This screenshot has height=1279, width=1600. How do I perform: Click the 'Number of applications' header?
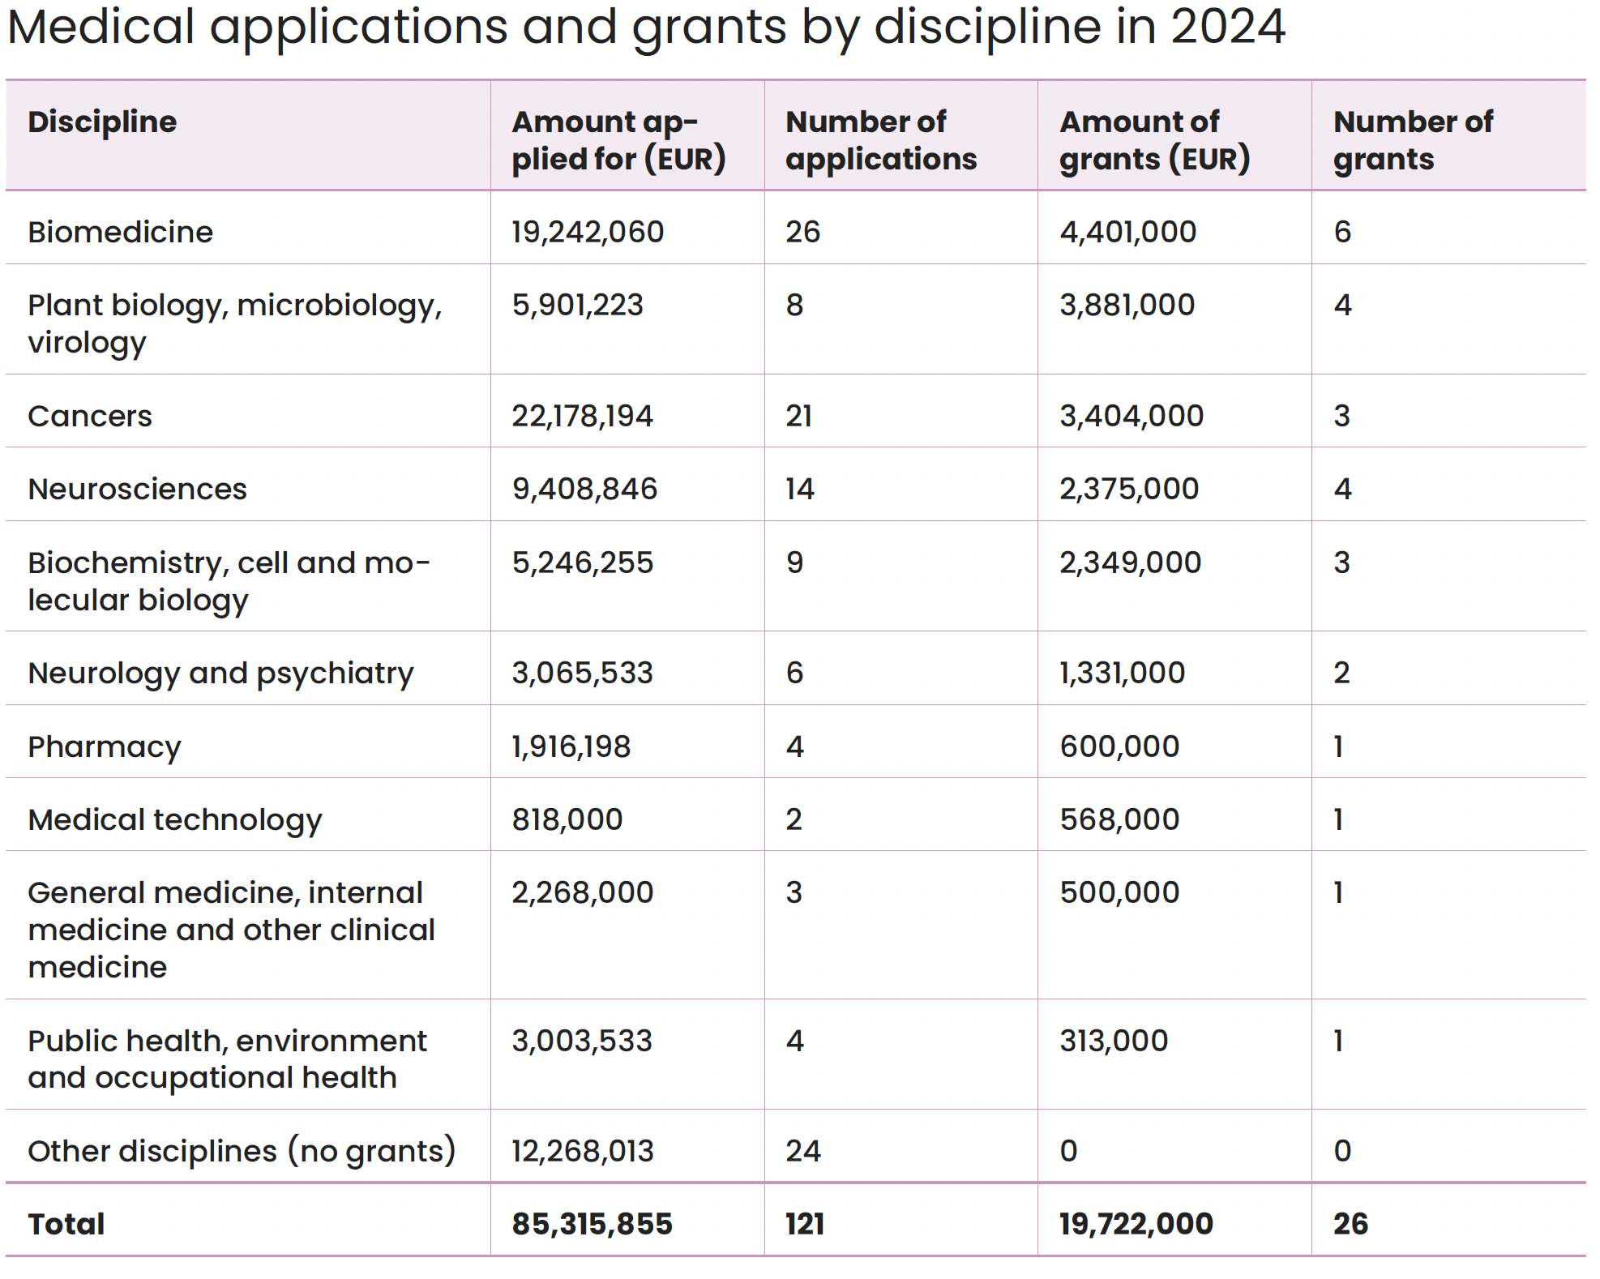coord(881,140)
